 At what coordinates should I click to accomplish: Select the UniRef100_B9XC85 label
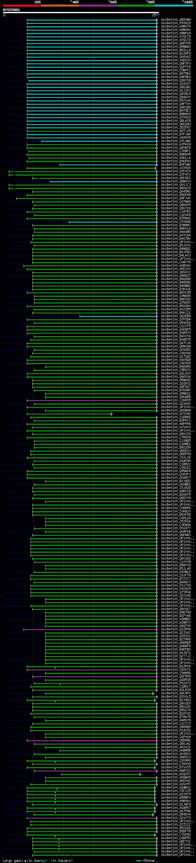176,292
